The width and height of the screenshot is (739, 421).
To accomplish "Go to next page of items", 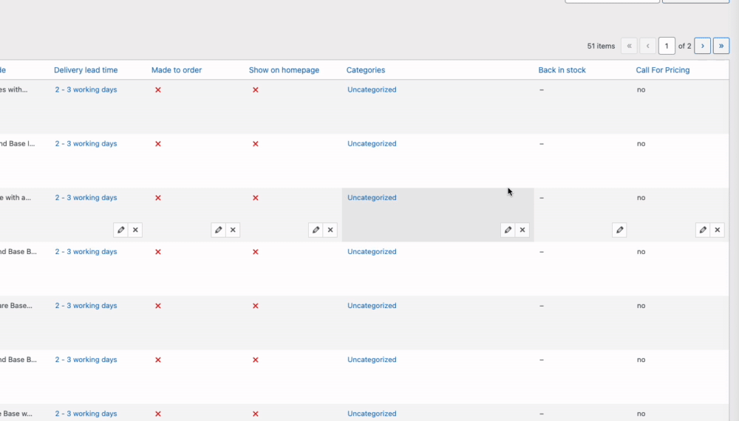I will coord(702,46).
